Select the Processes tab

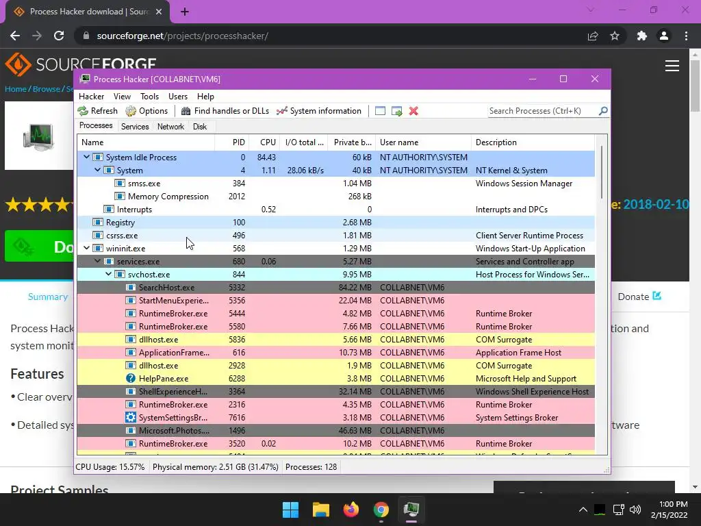(96, 126)
